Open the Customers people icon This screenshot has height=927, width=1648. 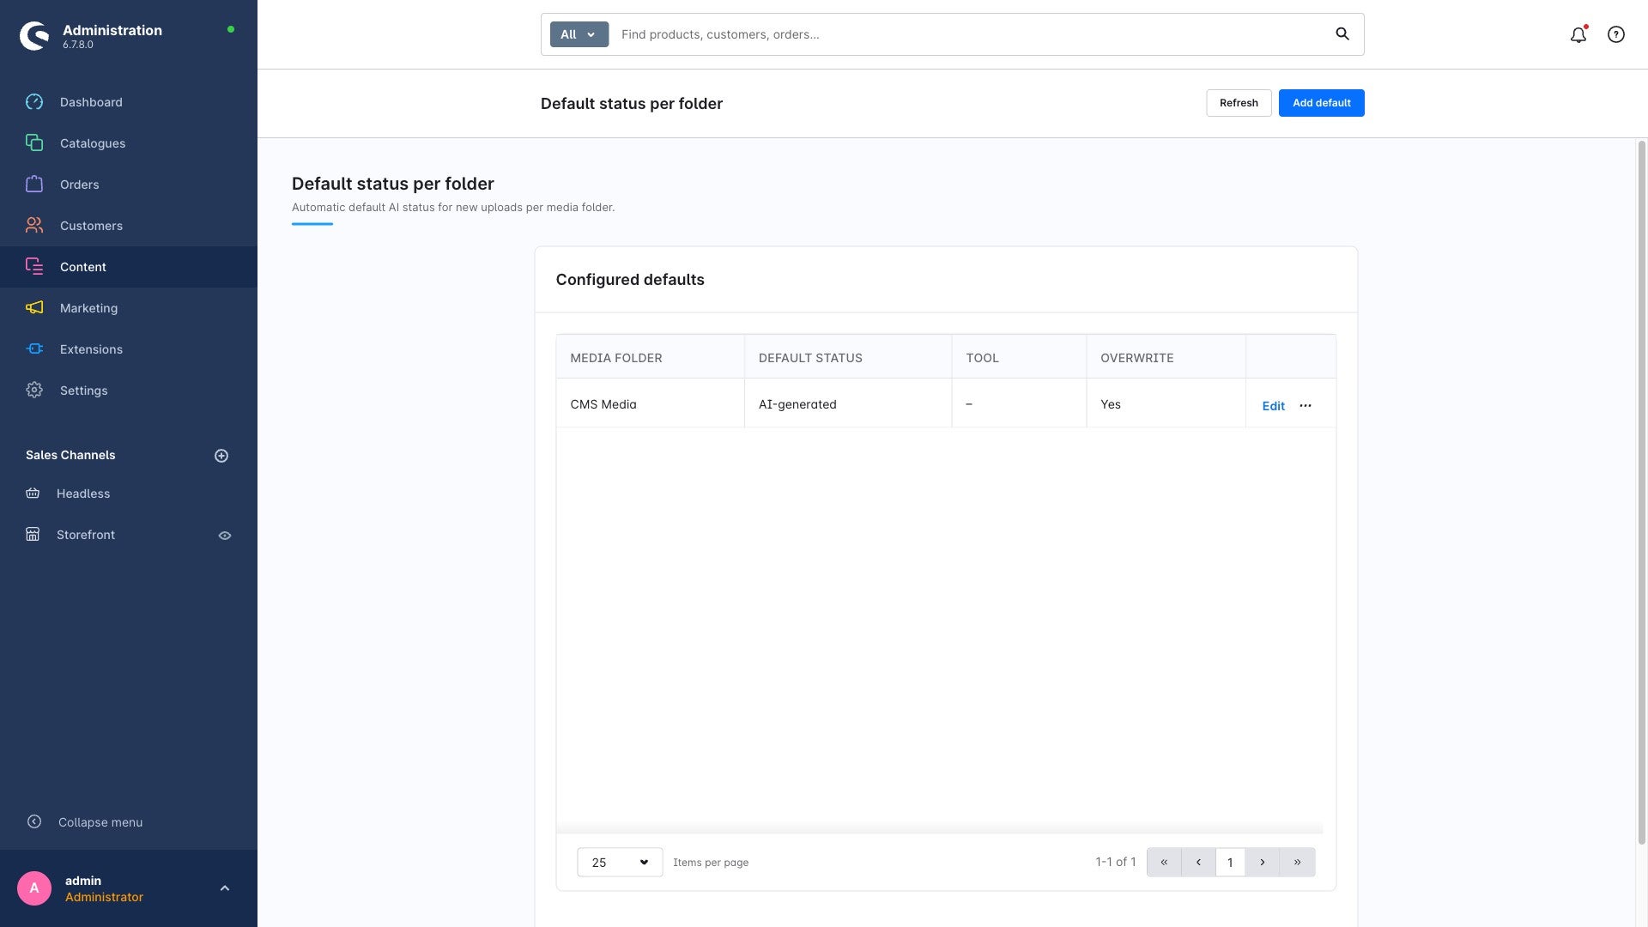coord(34,226)
